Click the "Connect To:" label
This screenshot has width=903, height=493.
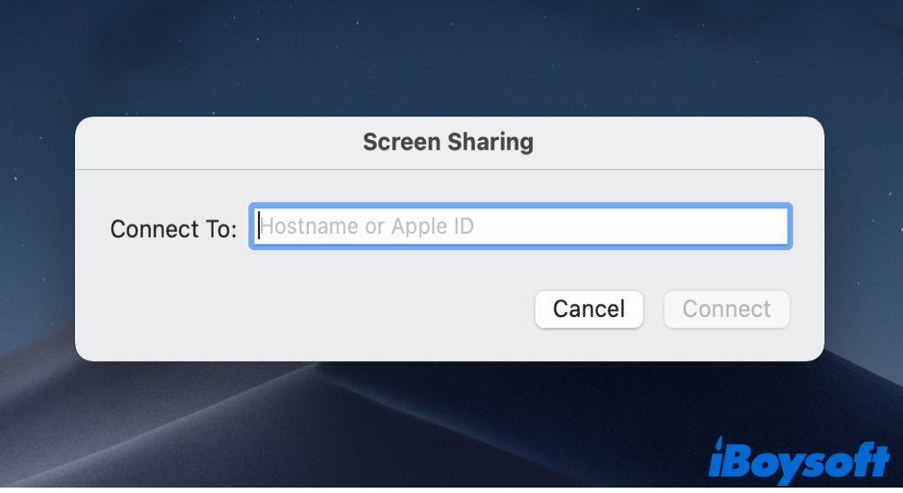coord(173,228)
